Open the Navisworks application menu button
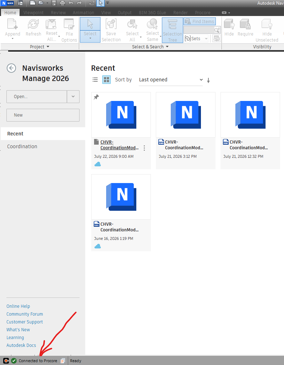Image resolution: width=284 pixels, height=365 pixels. (x=8, y=3)
